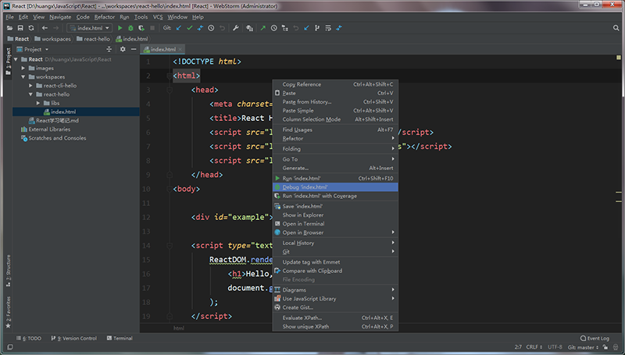
Task: Toggle fold marker beside the head tag
Action: (170, 90)
